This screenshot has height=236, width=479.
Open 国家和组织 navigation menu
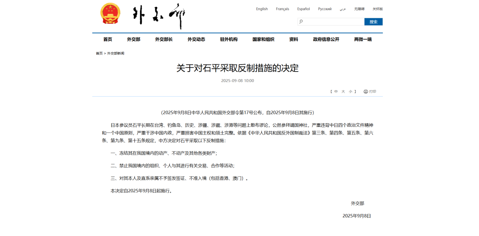[x=263, y=39]
